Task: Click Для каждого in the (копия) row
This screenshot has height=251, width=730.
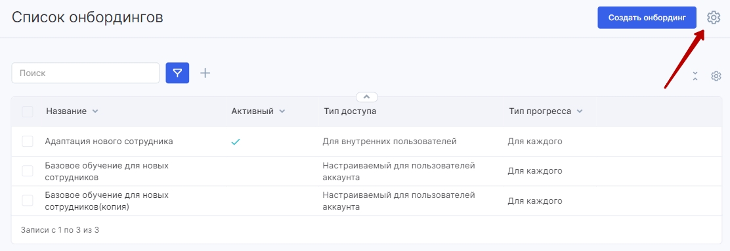Action: 535,201
